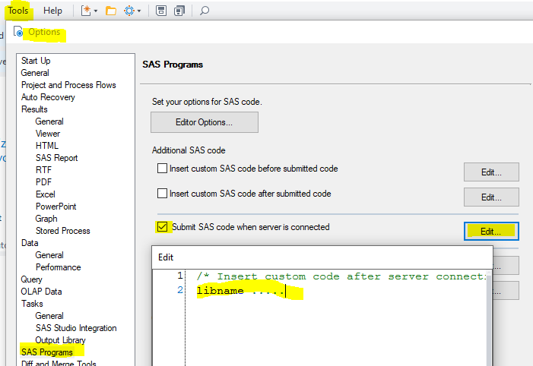Click the Search magnifier icon
Image resolution: width=533 pixels, height=366 pixels.
point(204,11)
